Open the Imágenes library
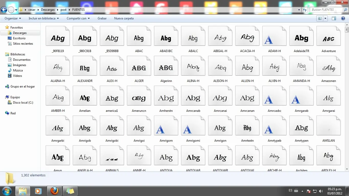This screenshot has height=196, width=349. [19, 65]
